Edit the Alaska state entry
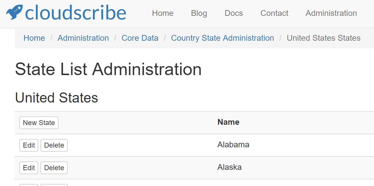The image size is (374, 186). click(29, 168)
